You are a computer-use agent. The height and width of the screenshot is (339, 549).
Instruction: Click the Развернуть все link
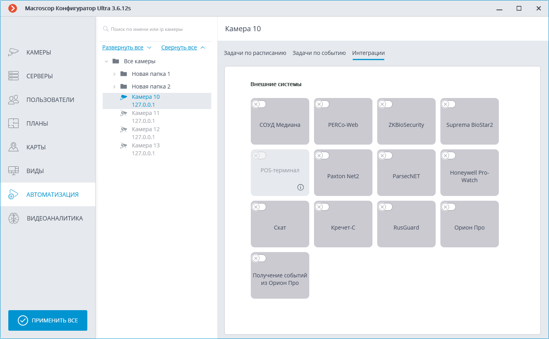(x=123, y=47)
